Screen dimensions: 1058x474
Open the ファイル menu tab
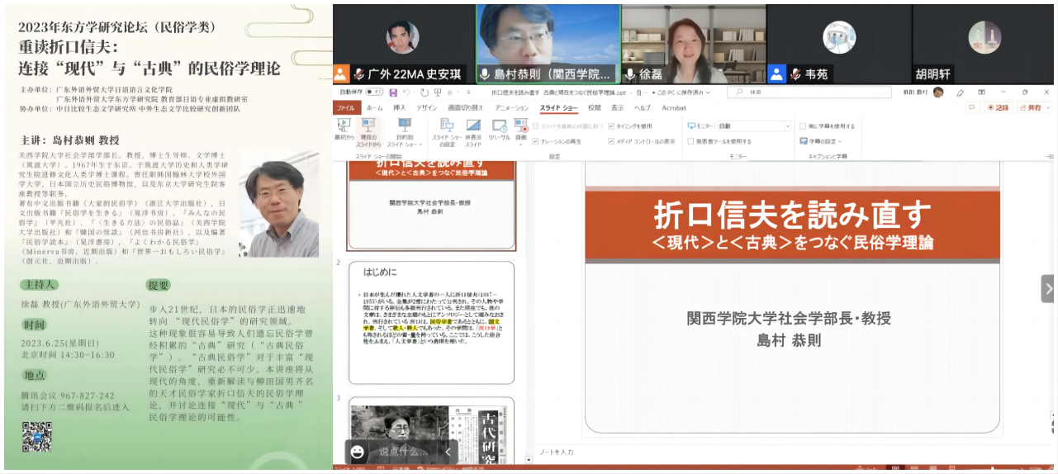click(x=345, y=108)
